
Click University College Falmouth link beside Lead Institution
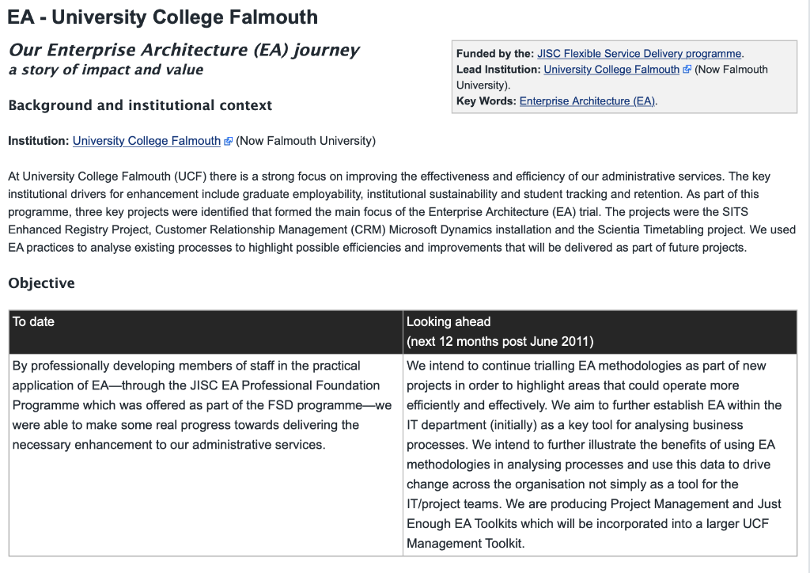(x=611, y=70)
